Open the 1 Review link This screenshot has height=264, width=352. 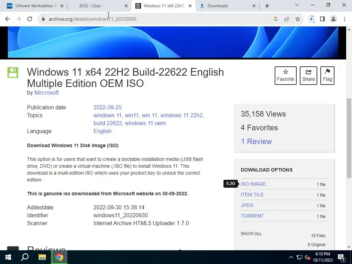click(256, 141)
